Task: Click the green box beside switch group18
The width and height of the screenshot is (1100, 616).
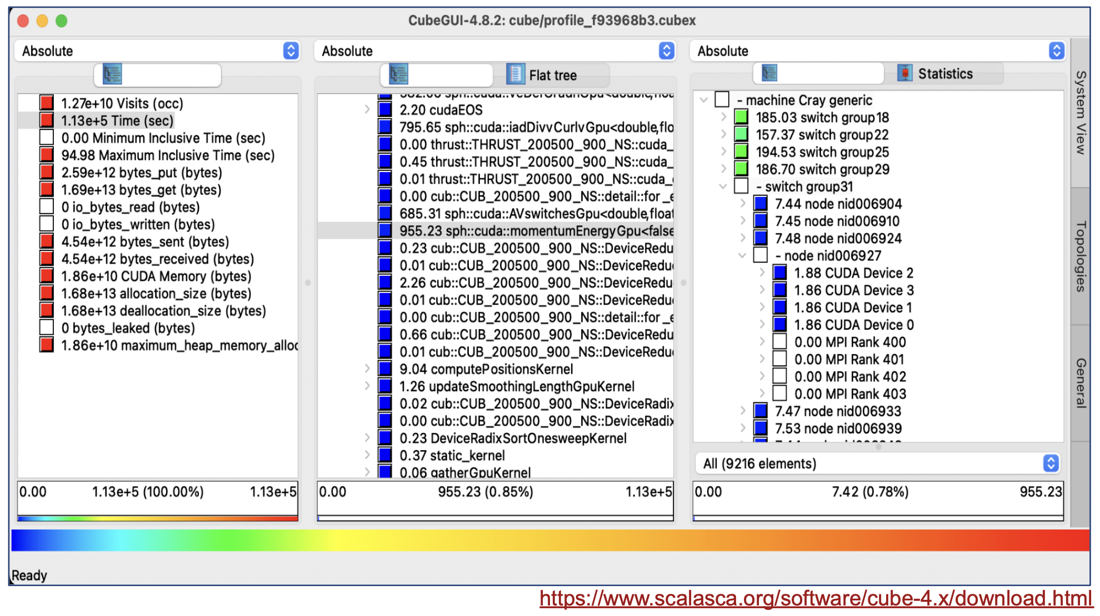Action: (x=741, y=117)
